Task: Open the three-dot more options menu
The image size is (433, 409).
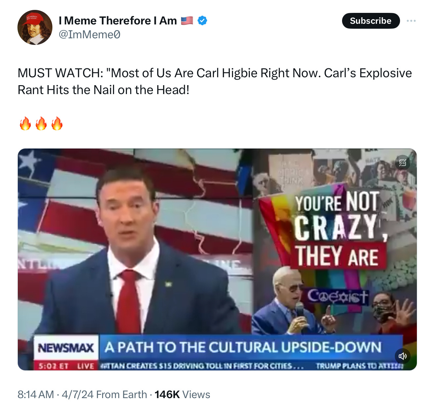Action: (x=411, y=21)
